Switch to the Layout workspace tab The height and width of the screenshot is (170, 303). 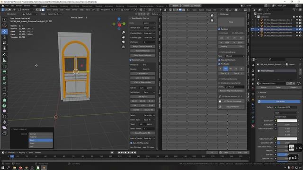[x=44, y=6]
